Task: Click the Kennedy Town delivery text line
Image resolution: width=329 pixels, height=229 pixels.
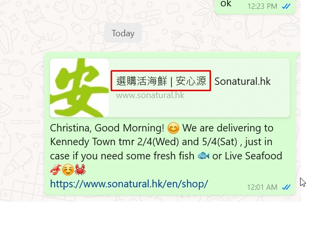Action: [161, 142]
